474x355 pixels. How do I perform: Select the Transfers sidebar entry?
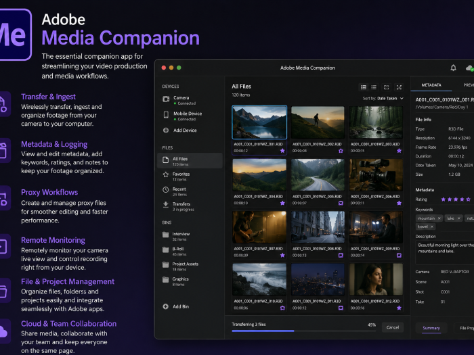point(190,206)
